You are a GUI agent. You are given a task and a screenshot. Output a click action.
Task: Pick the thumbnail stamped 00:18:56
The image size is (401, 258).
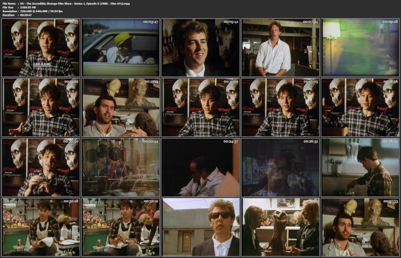(360, 107)
